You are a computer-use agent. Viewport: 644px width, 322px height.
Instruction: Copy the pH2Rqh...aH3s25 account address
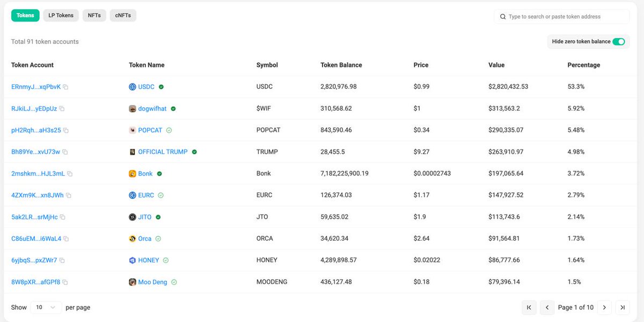pyautogui.click(x=66, y=130)
